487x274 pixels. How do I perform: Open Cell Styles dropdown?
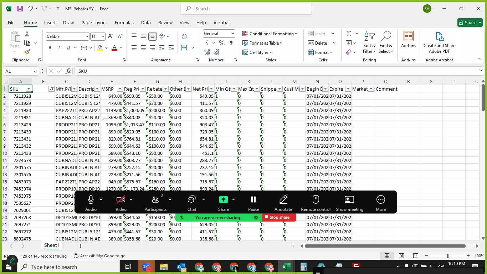point(257,52)
